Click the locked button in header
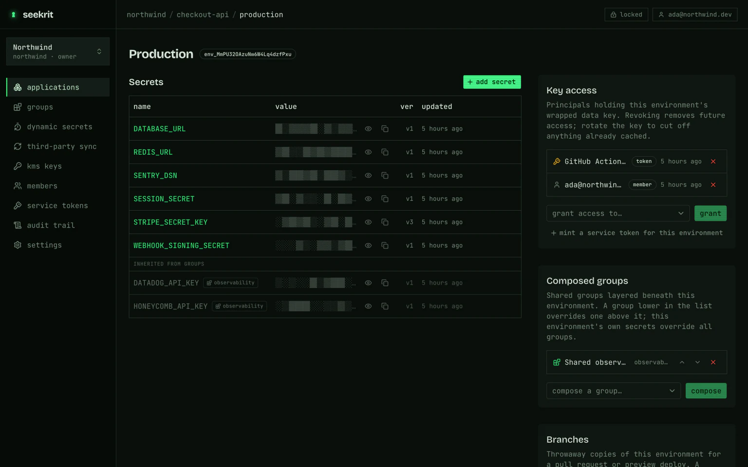 click(626, 15)
